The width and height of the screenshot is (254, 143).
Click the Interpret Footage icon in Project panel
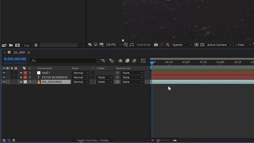pyautogui.click(x=4, y=45)
